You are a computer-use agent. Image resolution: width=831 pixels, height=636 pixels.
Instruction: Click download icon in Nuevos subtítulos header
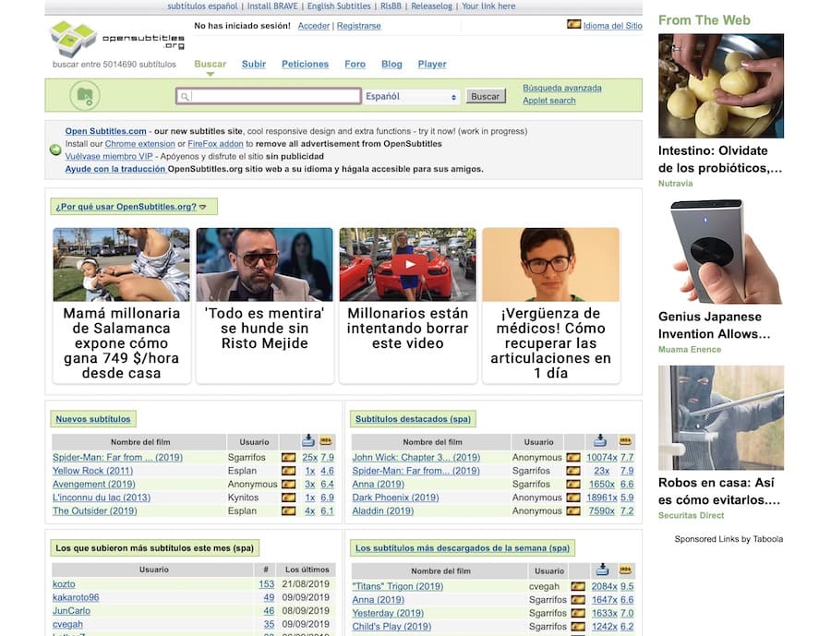308,441
